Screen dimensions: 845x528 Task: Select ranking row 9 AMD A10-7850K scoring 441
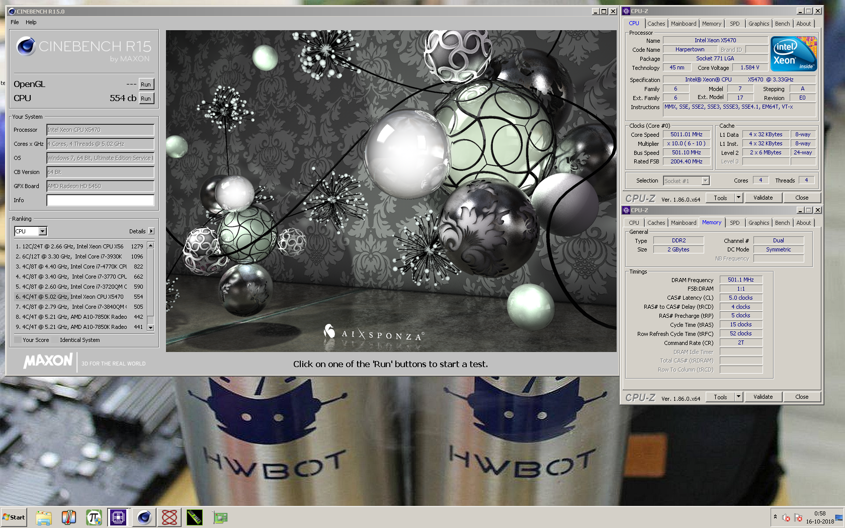tap(79, 327)
